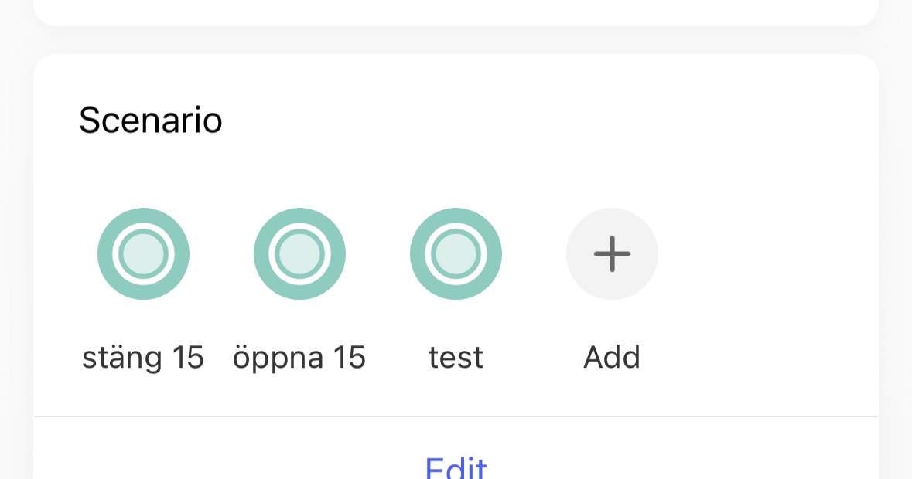Click the outer green ring of test
Screen dimensions: 912x479
point(418,253)
